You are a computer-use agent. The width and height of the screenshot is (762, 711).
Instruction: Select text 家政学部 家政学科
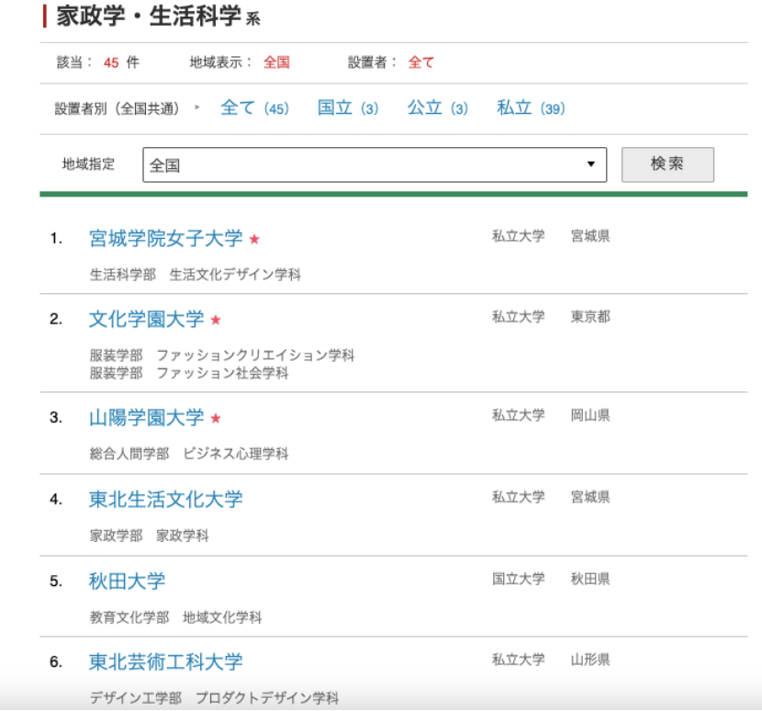click(150, 536)
